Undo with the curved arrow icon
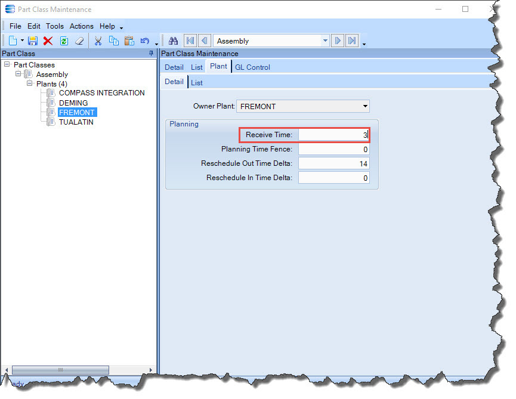516x399 pixels. 145,41
